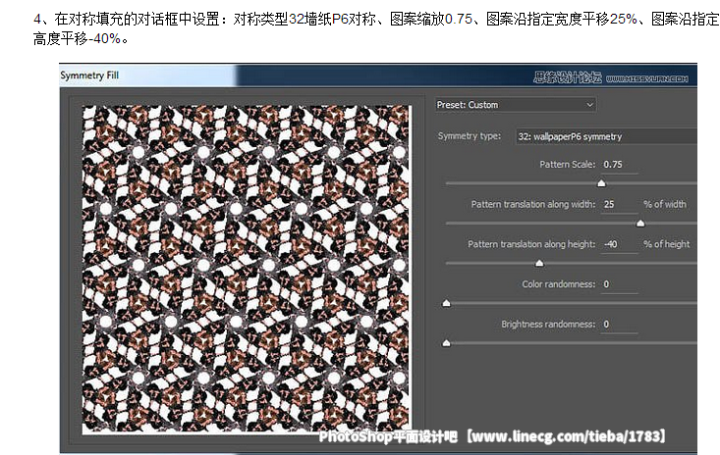Screen dimensions: 720x455
Task: Click the "Color randomness:" label
Action: [x=558, y=284]
